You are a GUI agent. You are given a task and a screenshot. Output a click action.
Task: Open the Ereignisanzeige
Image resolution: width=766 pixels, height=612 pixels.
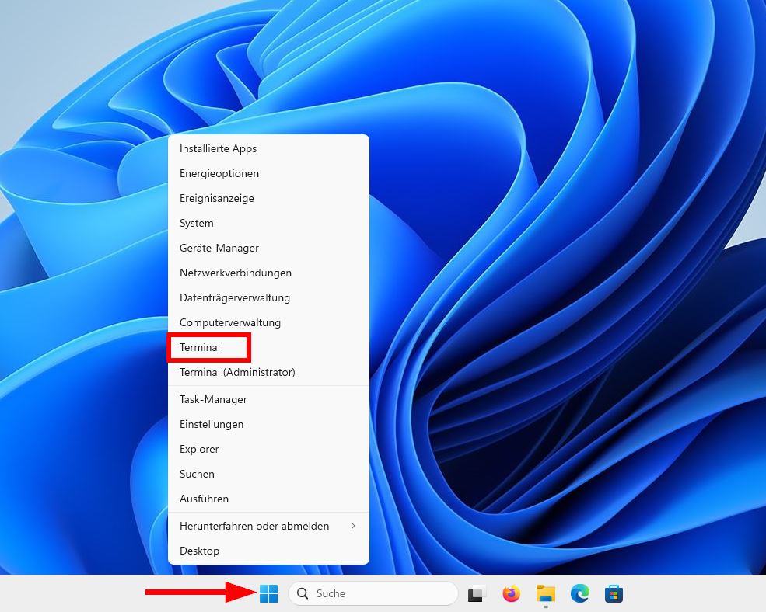pos(217,198)
